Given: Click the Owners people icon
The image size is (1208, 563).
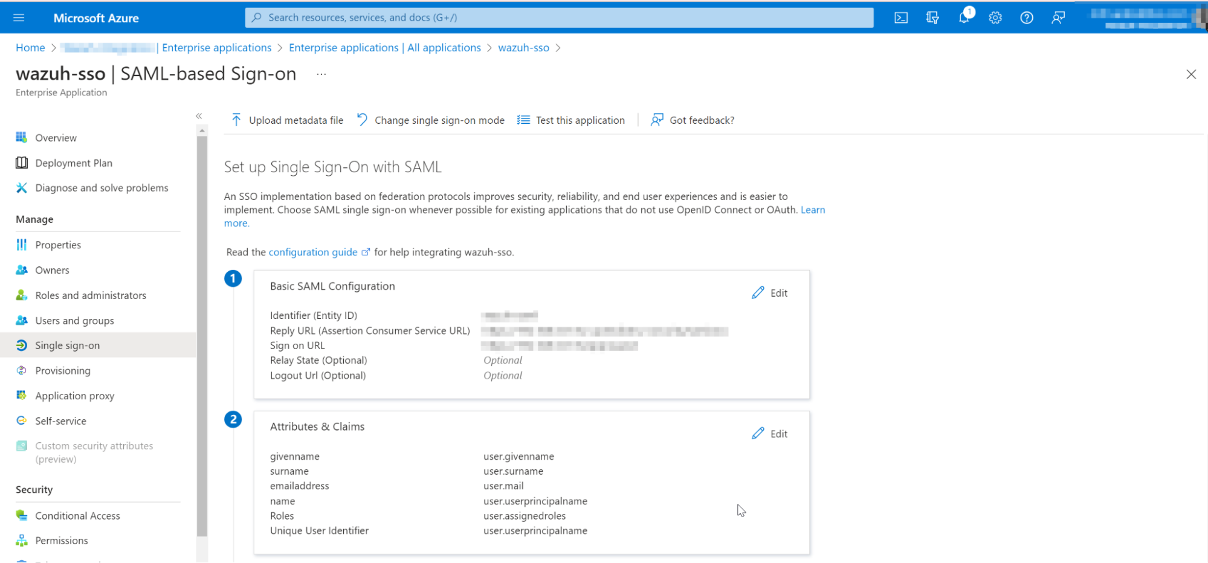Looking at the screenshot, I should tap(22, 270).
